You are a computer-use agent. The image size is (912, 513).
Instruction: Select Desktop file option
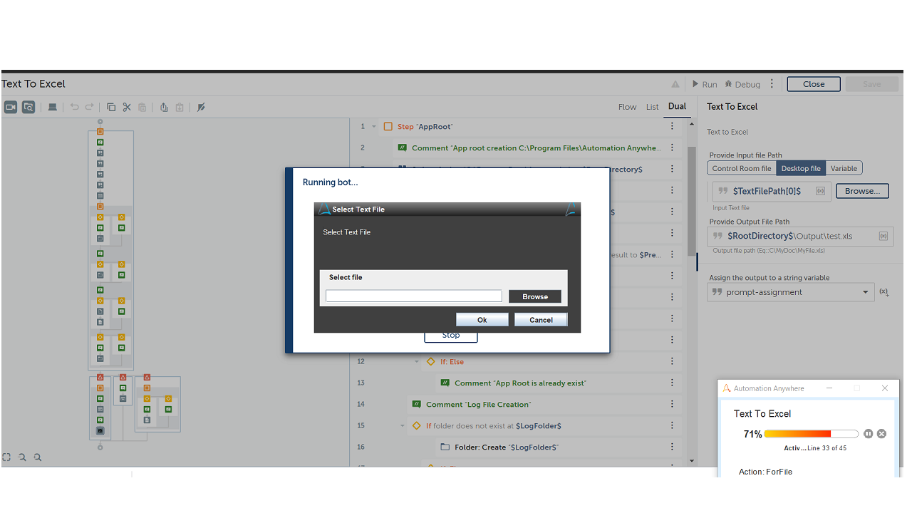click(x=801, y=168)
